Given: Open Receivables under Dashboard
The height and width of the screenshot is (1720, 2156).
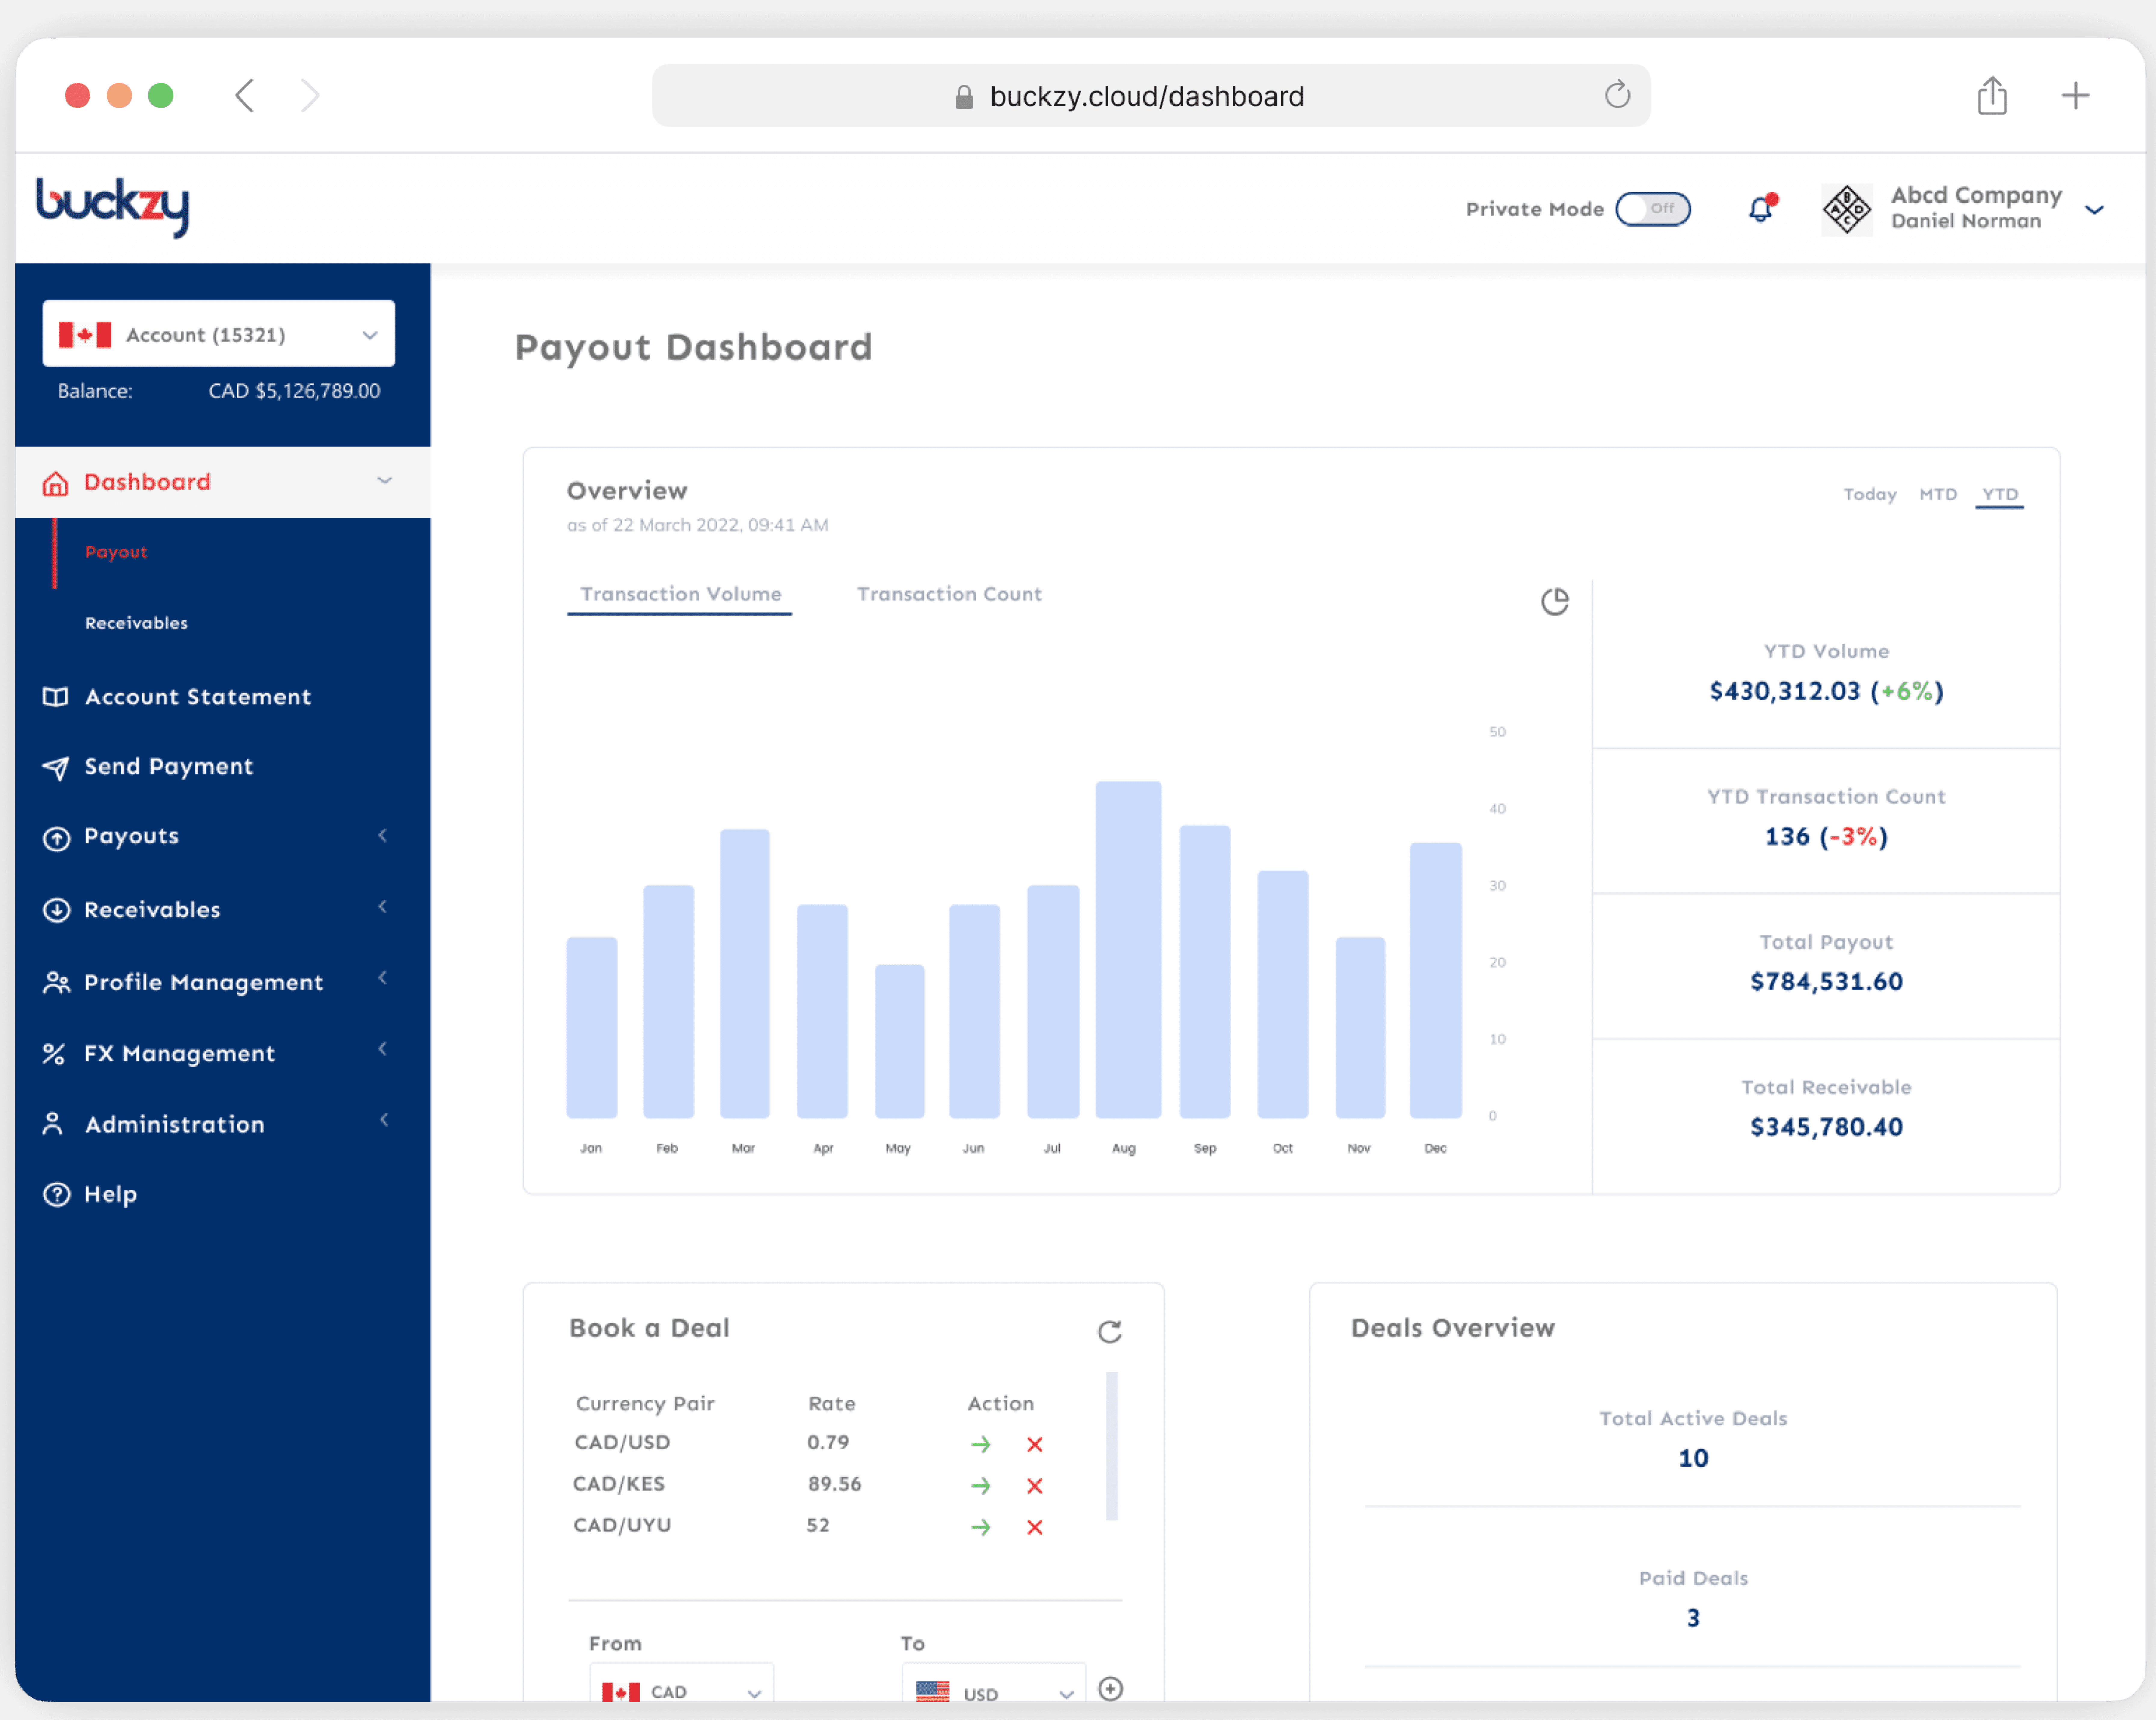Looking at the screenshot, I should pos(136,623).
